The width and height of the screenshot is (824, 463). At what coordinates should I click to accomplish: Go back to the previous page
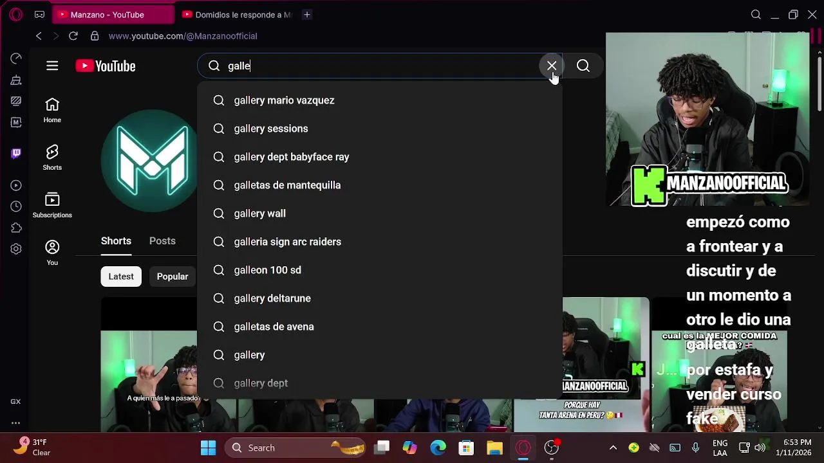[x=39, y=36]
